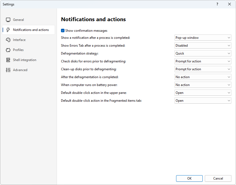Click the help question mark icon
This screenshot has width=236, height=185.
point(217,4)
